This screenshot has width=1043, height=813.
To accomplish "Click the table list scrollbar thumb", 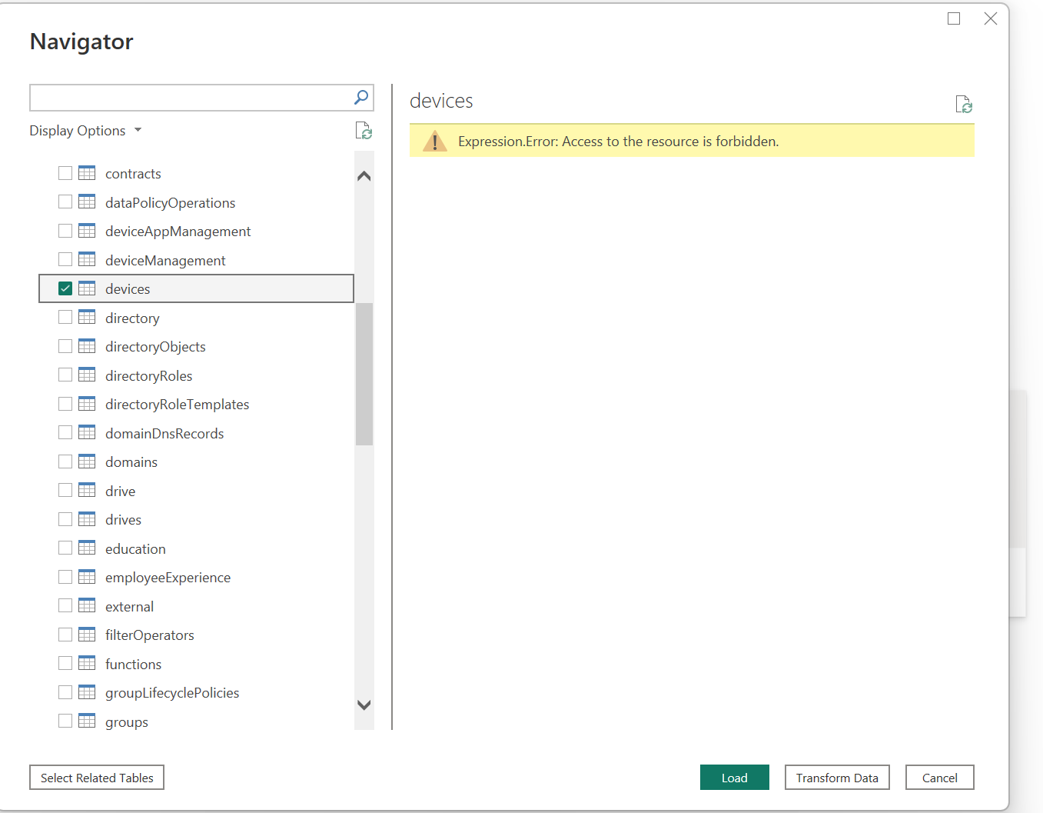I will click(364, 374).
